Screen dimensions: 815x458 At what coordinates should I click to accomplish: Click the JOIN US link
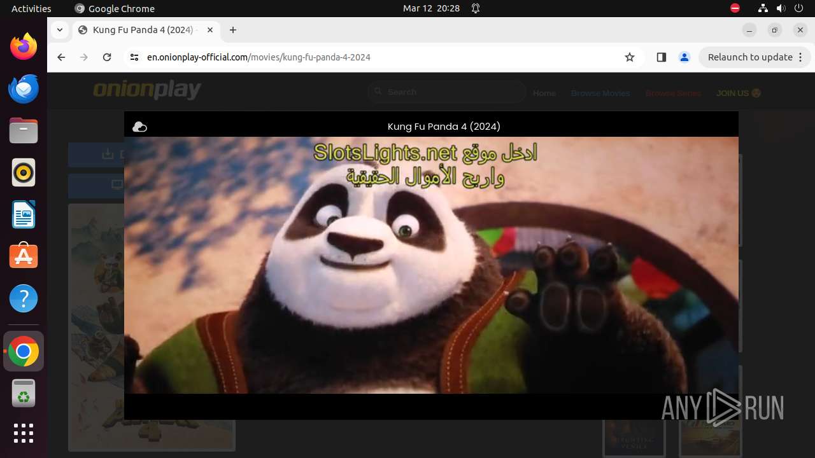pyautogui.click(x=739, y=93)
